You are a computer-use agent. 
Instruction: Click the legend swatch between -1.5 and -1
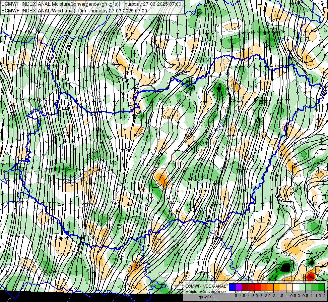point(283,287)
